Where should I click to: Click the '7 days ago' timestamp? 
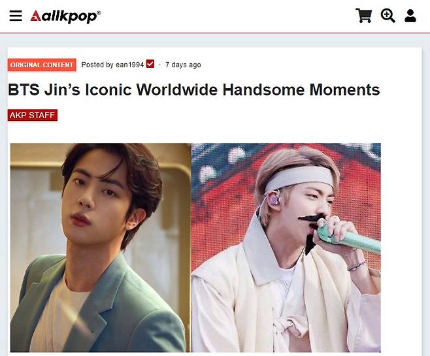[183, 65]
